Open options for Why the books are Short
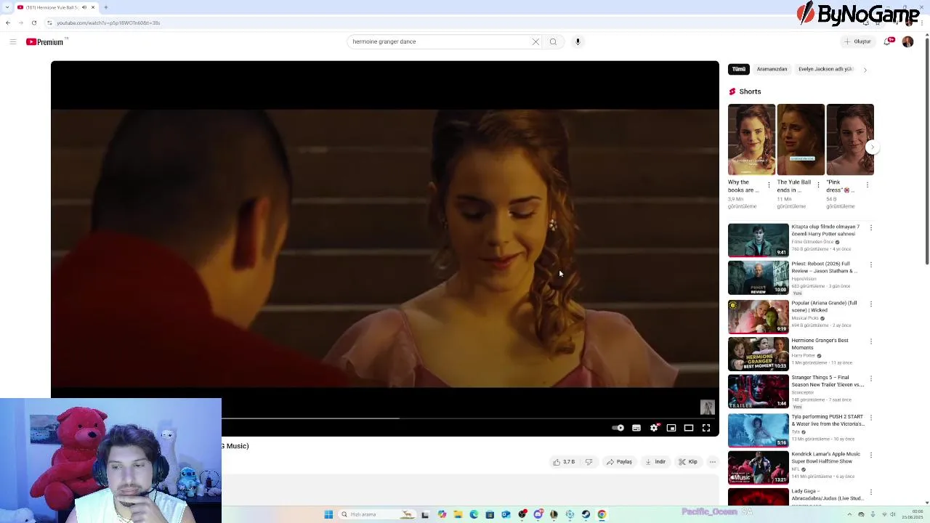Screen dimensions: 930x523 pos(769,185)
